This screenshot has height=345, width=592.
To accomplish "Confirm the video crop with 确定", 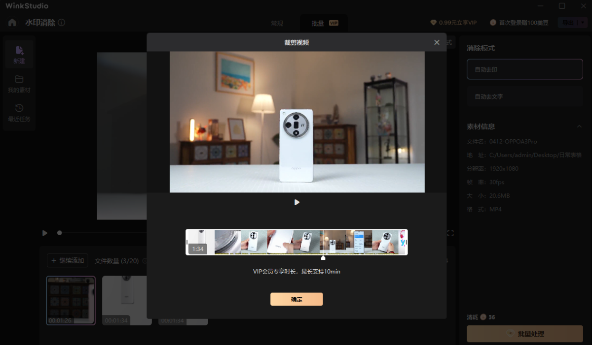I will [x=296, y=299].
